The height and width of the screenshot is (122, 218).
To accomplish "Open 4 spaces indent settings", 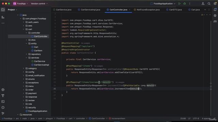I will [x=206, y=119].
